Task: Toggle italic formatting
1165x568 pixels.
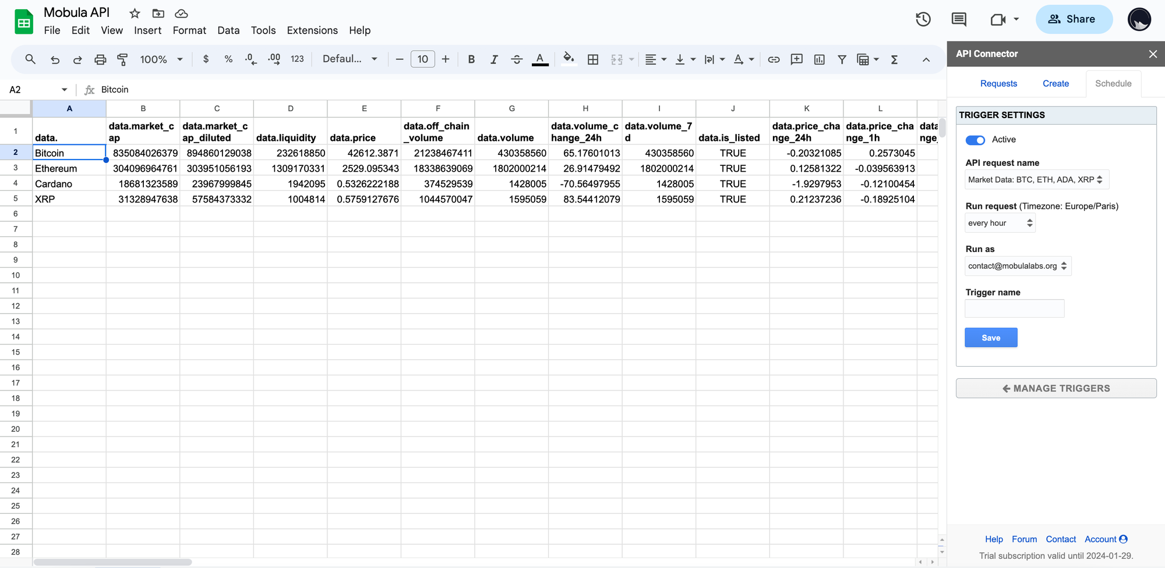Action: coord(494,59)
